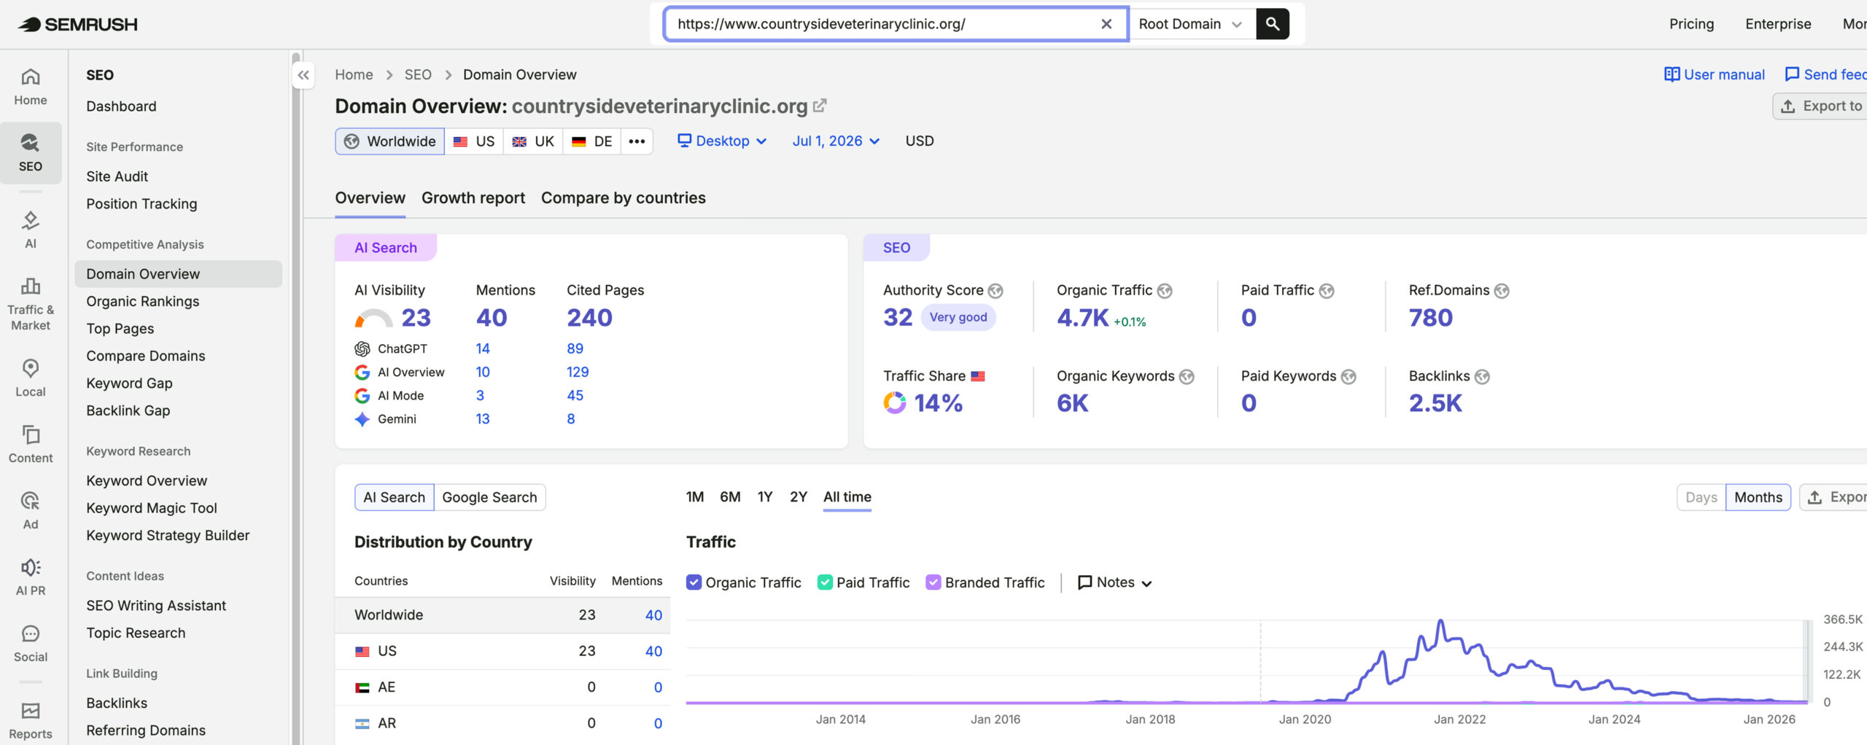Open Ad section icon
This screenshot has height=745, width=1867.
pos(31,510)
